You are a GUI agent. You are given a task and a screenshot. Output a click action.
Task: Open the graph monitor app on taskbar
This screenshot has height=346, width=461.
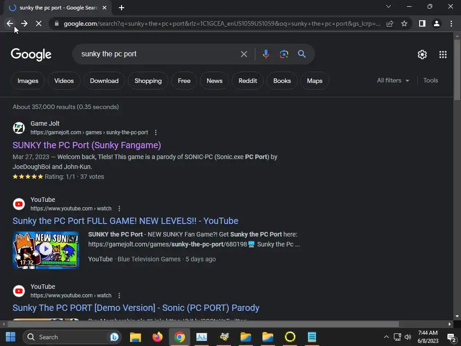pos(202,337)
